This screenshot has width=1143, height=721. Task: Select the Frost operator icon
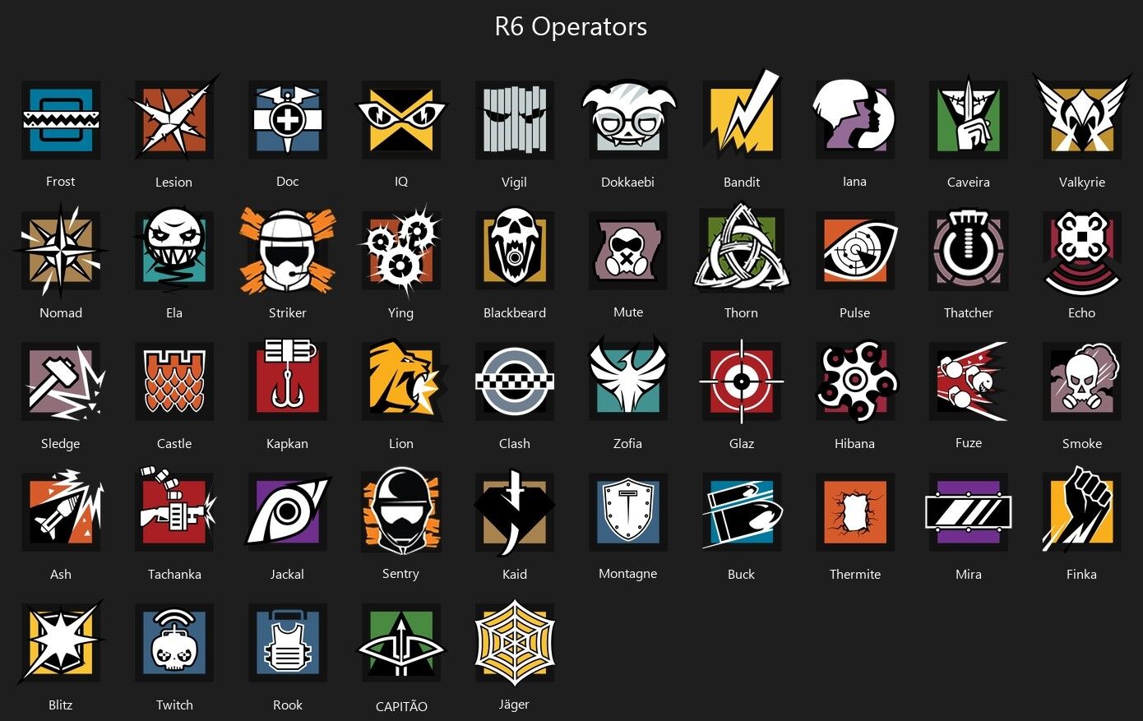[61, 120]
